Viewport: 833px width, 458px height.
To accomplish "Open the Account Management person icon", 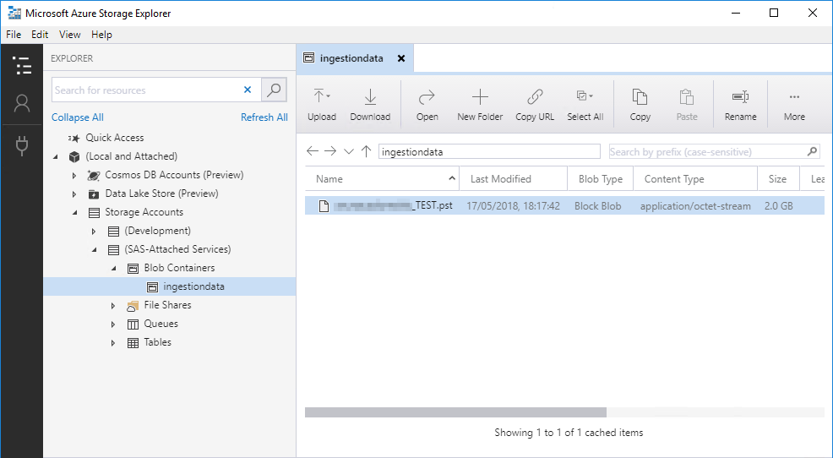I will (22, 104).
